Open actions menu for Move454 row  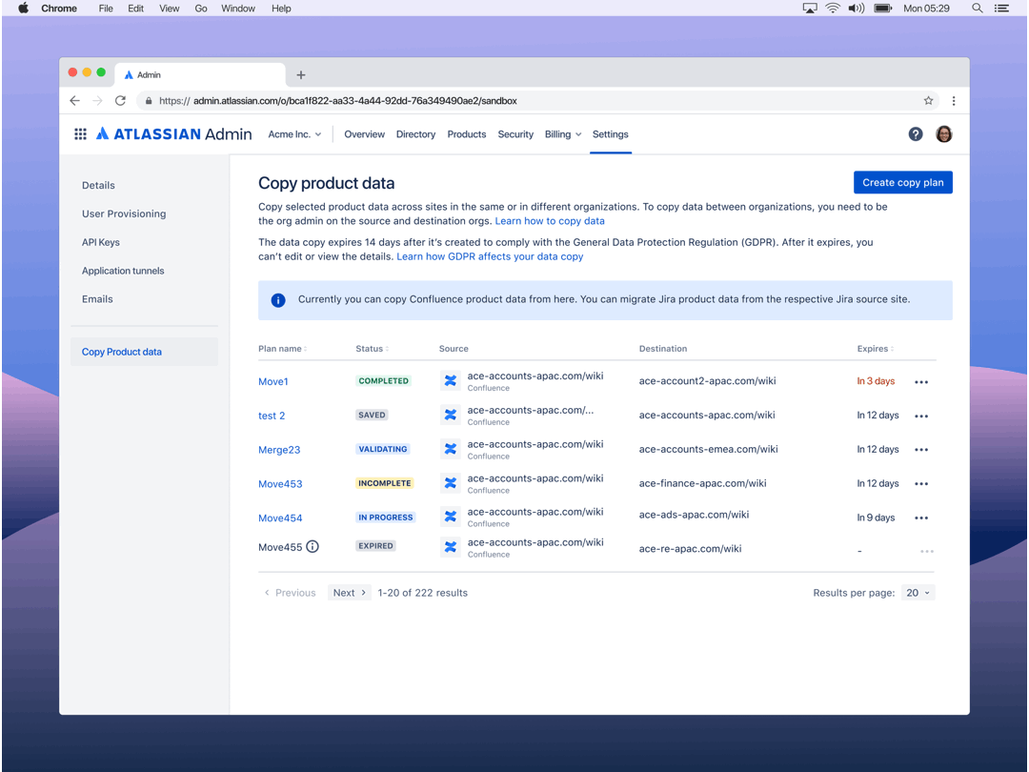click(x=921, y=518)
